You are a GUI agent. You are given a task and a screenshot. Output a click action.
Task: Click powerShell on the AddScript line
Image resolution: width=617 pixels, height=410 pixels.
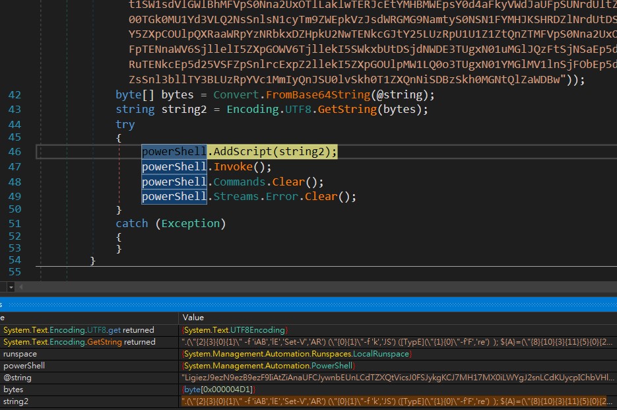[174, 152]
